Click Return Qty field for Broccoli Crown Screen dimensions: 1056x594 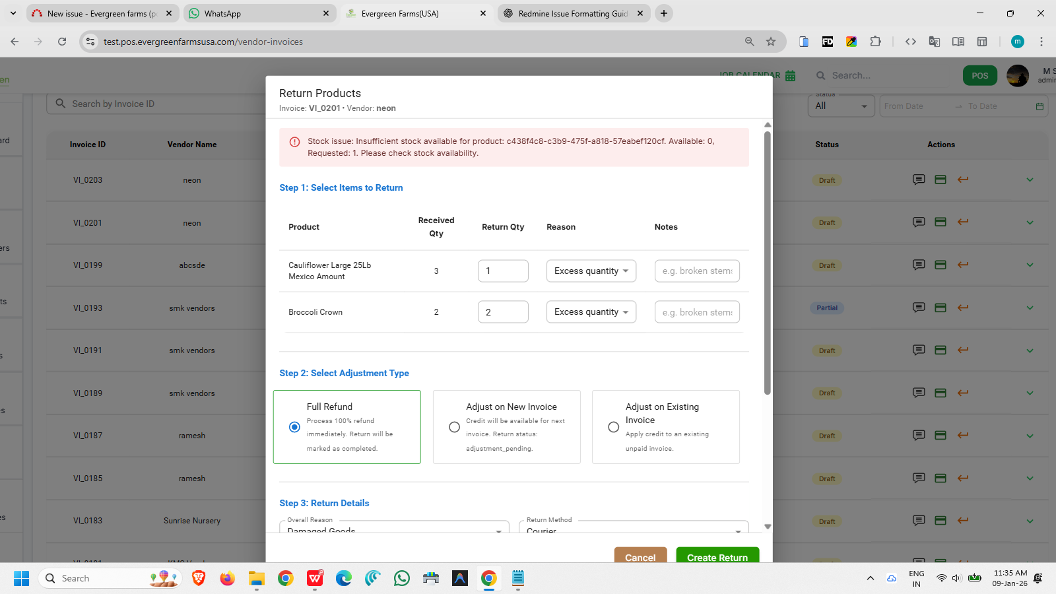click(503, 312)
